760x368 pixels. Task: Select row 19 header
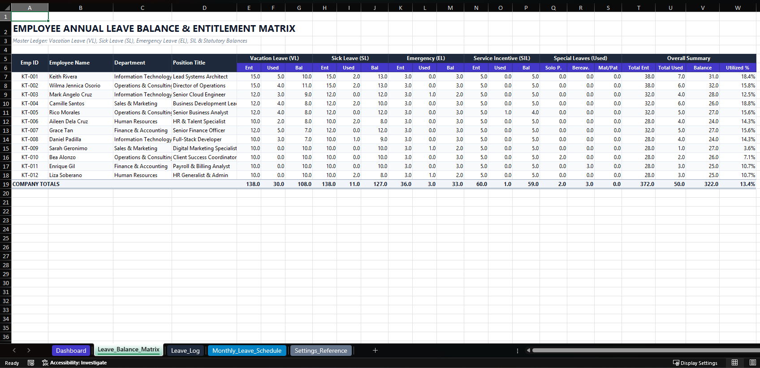click(5, 184)
